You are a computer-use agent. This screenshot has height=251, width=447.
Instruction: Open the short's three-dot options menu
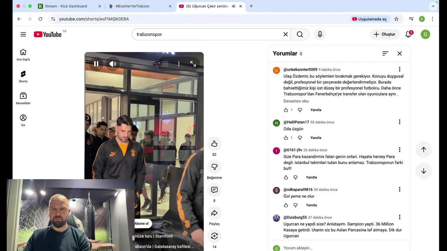coord(179,64)
